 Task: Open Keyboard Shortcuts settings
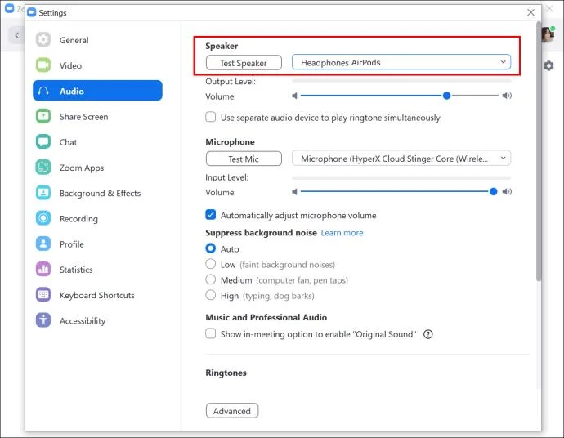(97, 295)
